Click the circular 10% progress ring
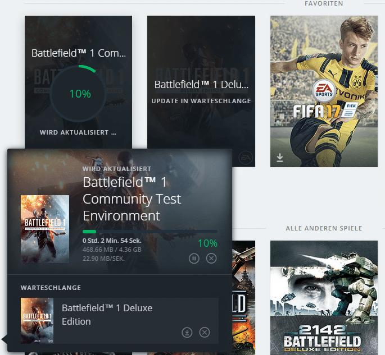This screenshot has height=355, width=385. [79, 94]
